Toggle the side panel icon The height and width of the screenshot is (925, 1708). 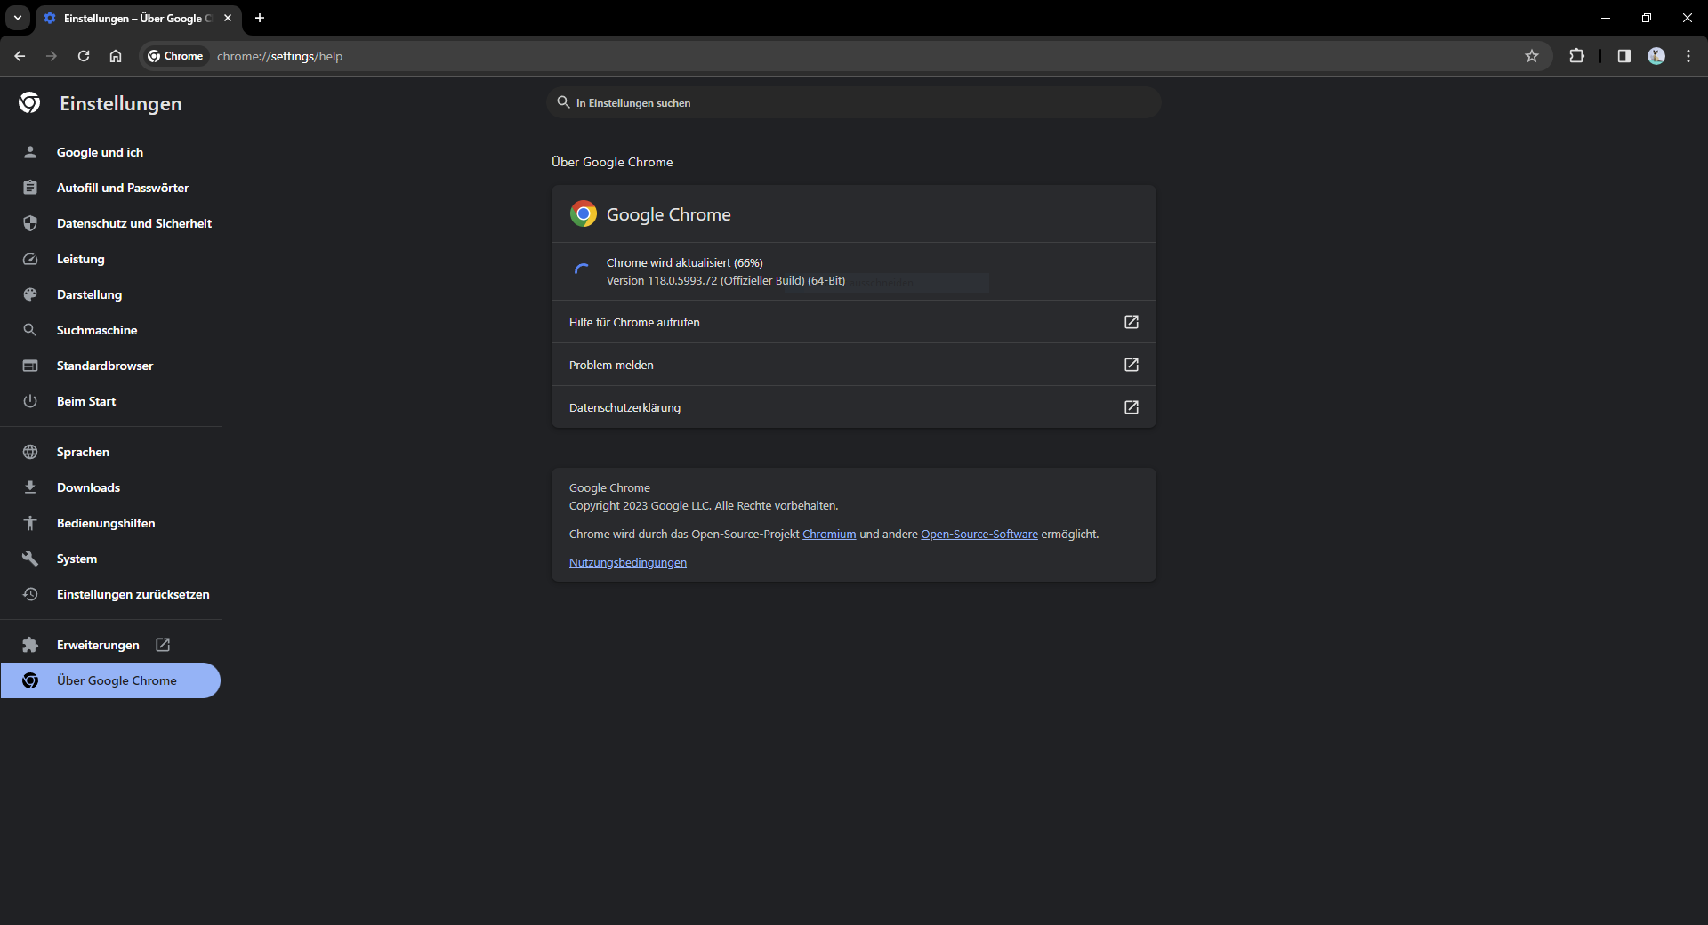coord(1624,56)
